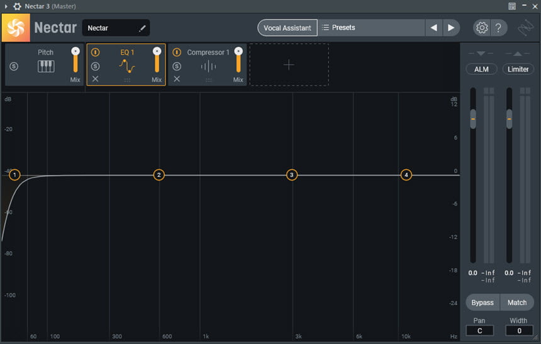Select EQ node 4

tap(406, 175)
